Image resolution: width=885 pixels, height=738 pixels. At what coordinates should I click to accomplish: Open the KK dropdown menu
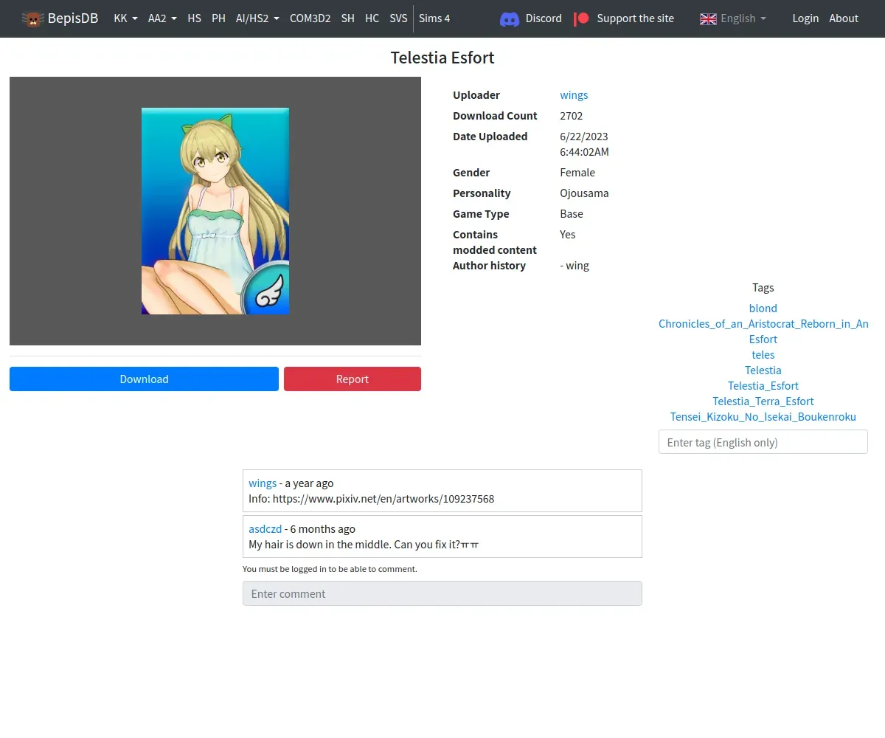point(125,18)
